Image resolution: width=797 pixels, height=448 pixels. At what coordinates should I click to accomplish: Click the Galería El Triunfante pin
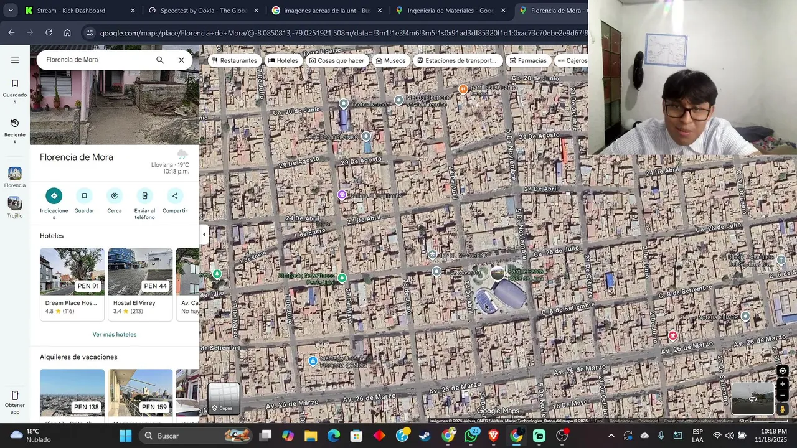click(342, 195)
